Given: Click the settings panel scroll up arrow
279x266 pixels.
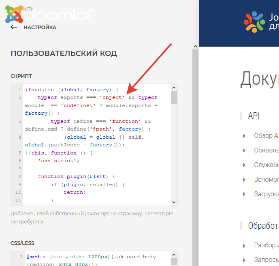Looking at the screenshot, I should pos(195,46).
